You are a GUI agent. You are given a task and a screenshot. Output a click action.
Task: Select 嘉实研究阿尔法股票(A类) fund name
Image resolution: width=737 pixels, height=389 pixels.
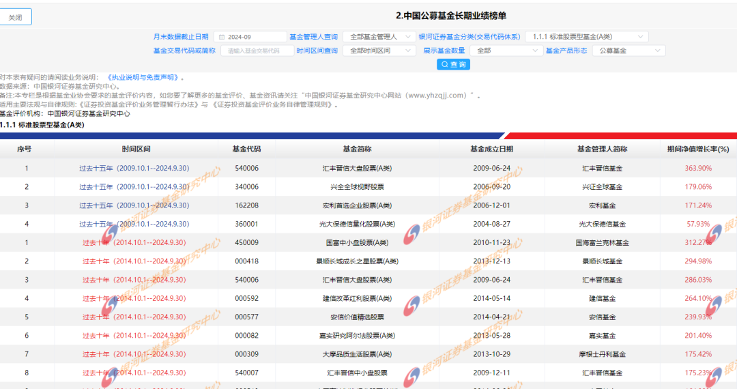tap(357, 336)
